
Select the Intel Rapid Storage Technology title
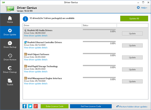[x=43, y=66]
